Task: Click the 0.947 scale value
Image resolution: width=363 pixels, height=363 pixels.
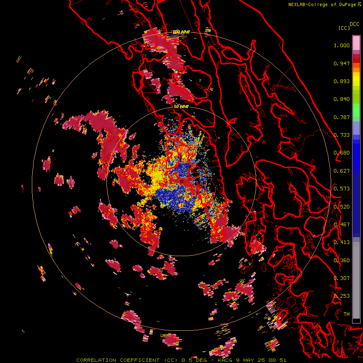Action: point(342,63)
